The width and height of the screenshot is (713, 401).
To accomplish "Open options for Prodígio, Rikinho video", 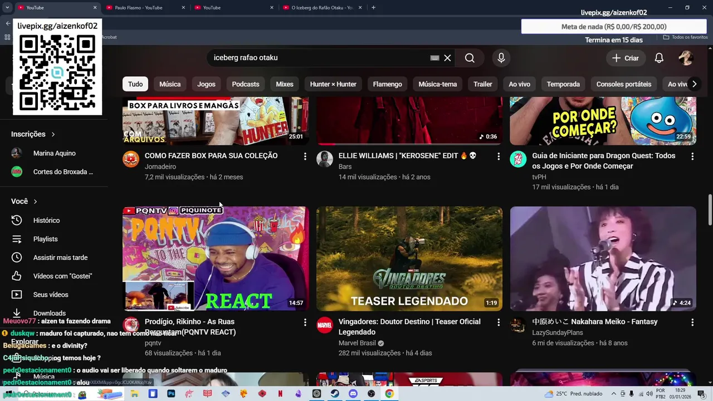I will pyautogui.click(x=305, y=322).
